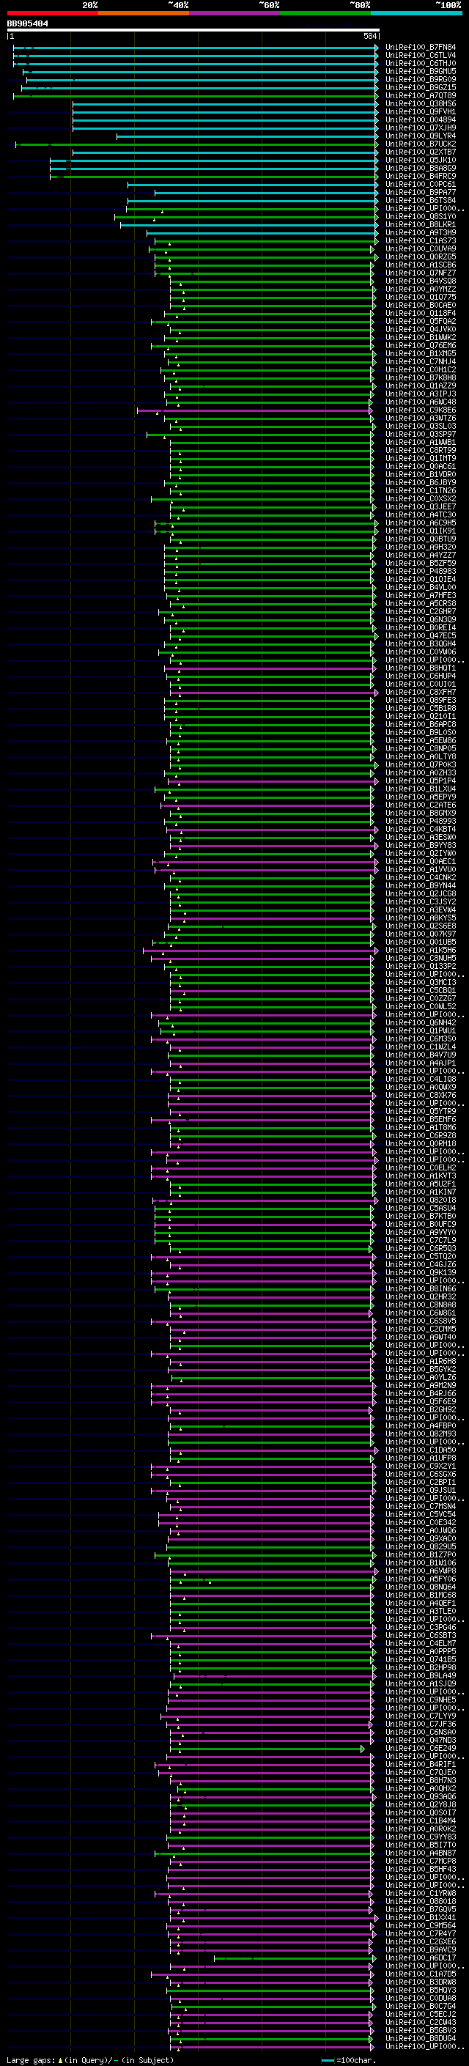This screenshot has height=2066, width=469.
Task: Select the UniRef100_A9T3H9 label
Action: click(421, 232)
